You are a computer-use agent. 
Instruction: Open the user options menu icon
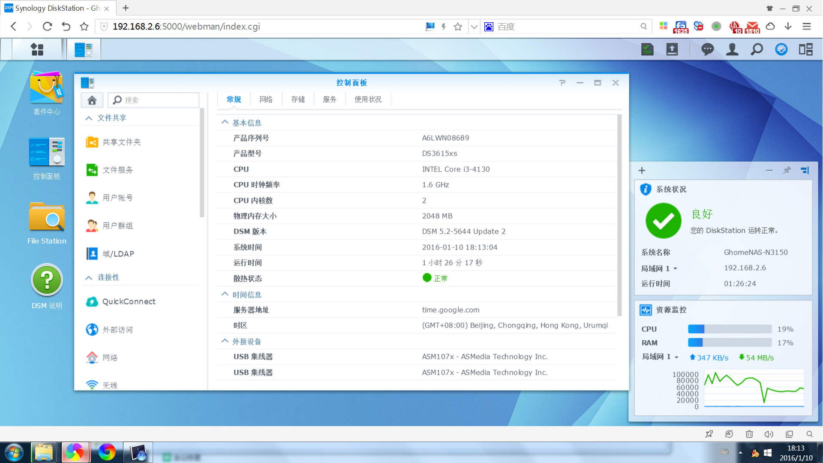point(732,49)
